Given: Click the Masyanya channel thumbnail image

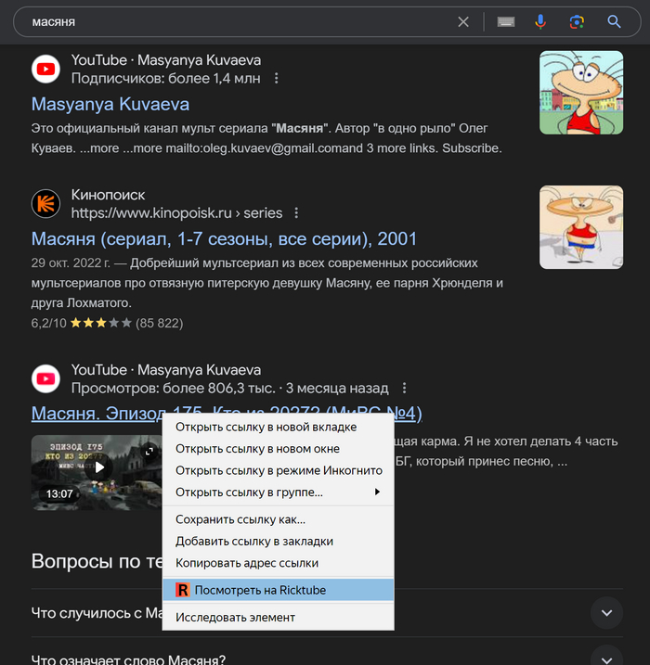Looking at the screenshot, I should (x=581, y=93).
